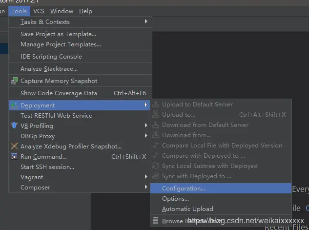The width and height of the screenshot is (309, 230).
Task: Open the Window menu
Action: (62, 11)
